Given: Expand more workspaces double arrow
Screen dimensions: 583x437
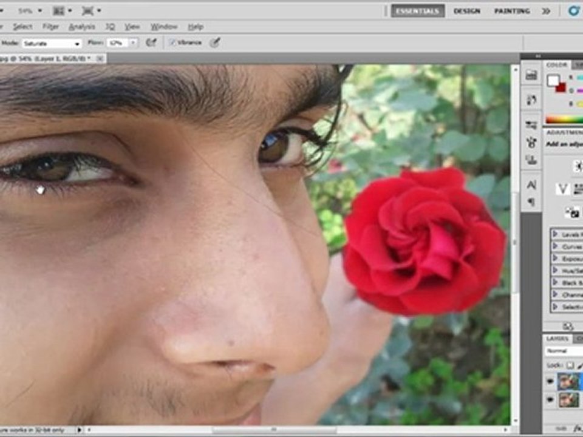Looking at the screenshot, I should tap(546, 11).
